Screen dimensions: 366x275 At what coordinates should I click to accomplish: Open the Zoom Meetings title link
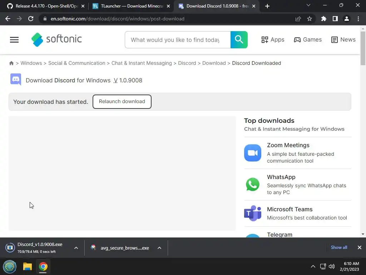288,145
